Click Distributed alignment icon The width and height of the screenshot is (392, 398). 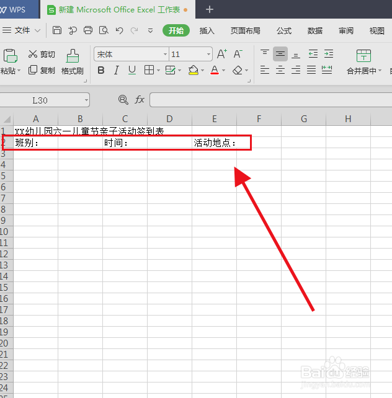pyautogui.click(x=327, y=70)
